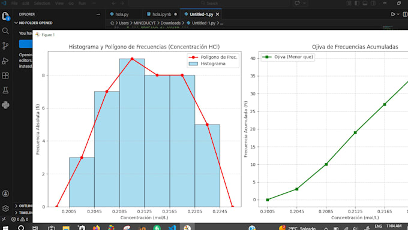
Task: Open the Python view in activity bar
Action: pyautogui.click(x=5, y=105)
